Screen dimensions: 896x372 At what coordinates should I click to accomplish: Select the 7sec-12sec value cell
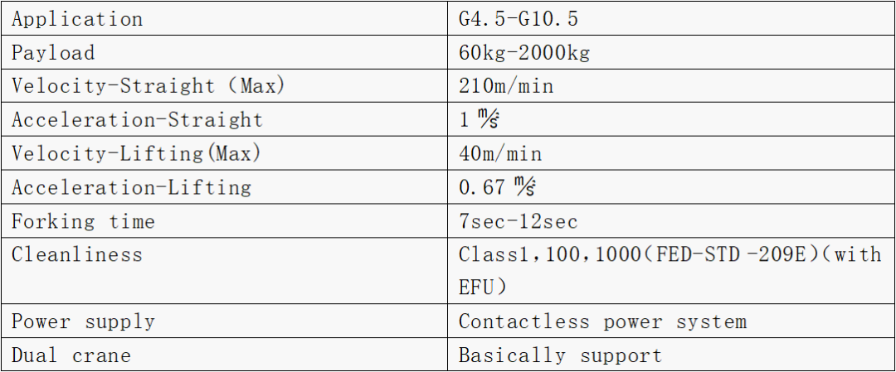click(671, 221)
